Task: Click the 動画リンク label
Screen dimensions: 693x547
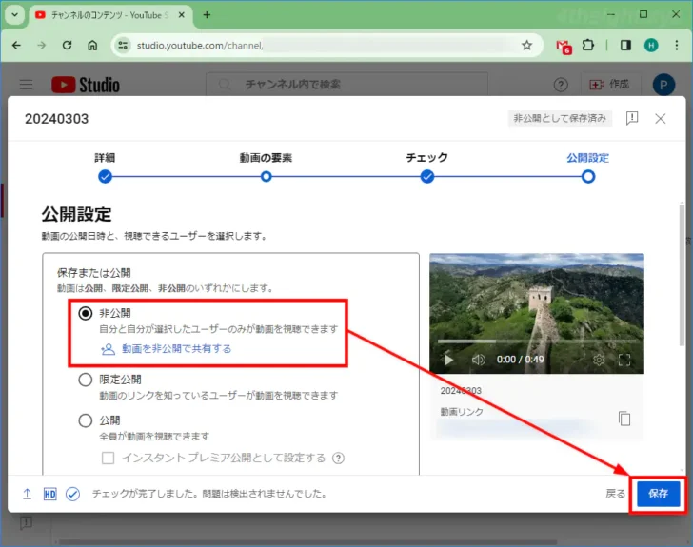Action: pyautogui.click(x=462, y=412)
